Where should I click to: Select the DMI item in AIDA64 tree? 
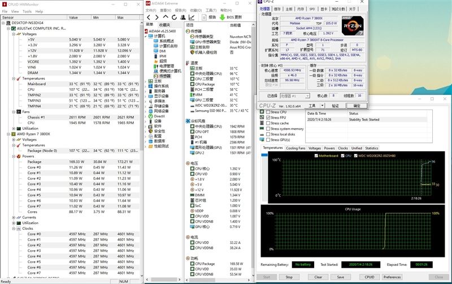(x=163, y=51)
